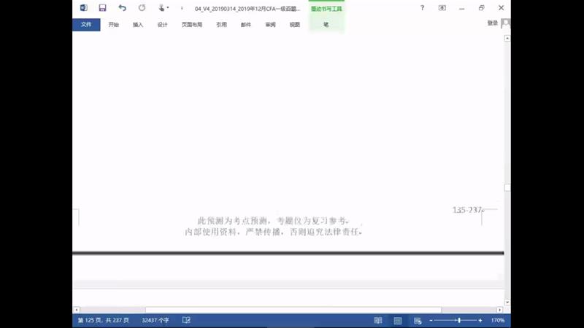
Task: Click the document title in the title bar
Action: tap(247, 9)
